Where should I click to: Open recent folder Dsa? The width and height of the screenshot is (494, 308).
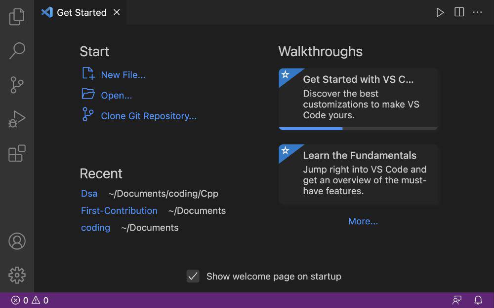[89, 194]
